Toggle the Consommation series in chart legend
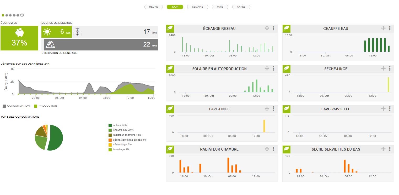Viewport: 399px width, 195px height. pos(4,106)
